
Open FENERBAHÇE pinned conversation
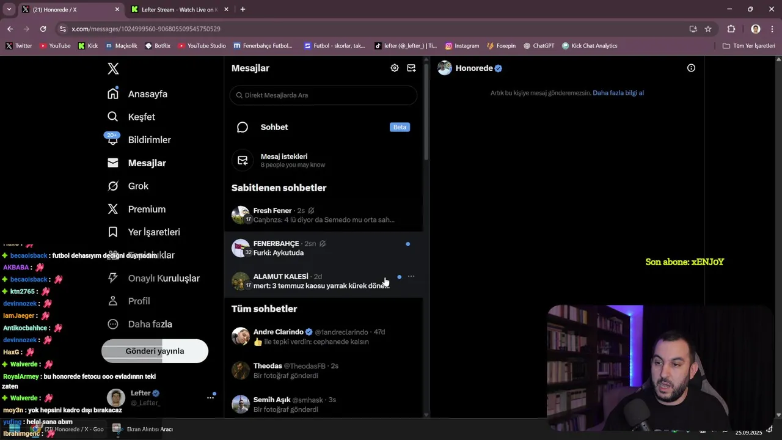tap(323, 248)
